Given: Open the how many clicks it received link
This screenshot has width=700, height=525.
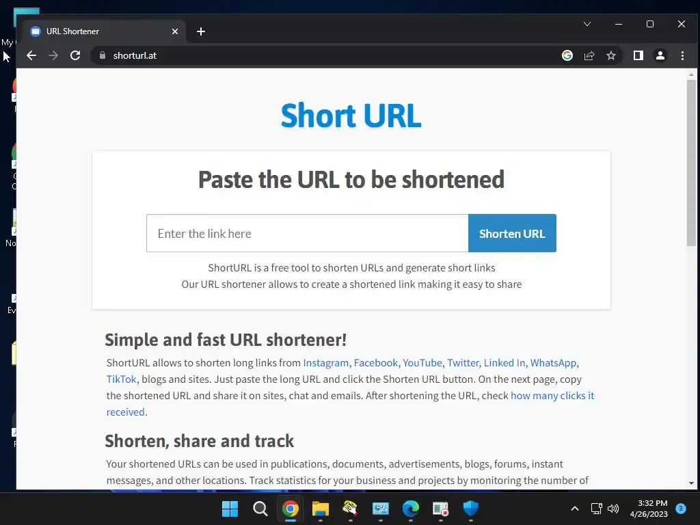Looking at the screenshot, I should [552, 396].
